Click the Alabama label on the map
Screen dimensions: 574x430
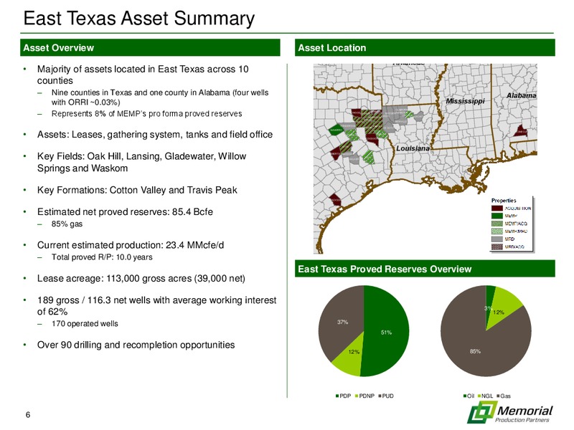click(522, 95)
